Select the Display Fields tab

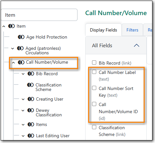tap(103, 30)
